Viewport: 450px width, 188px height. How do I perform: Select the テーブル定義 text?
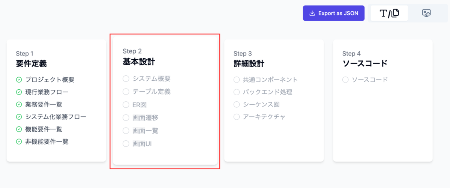point(152,92)
